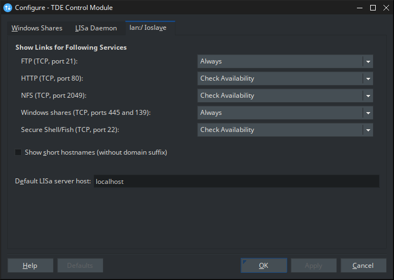This screenshot has height=280, width=394.
Task: Click the Cancel button
Action: tap(363, 266)
